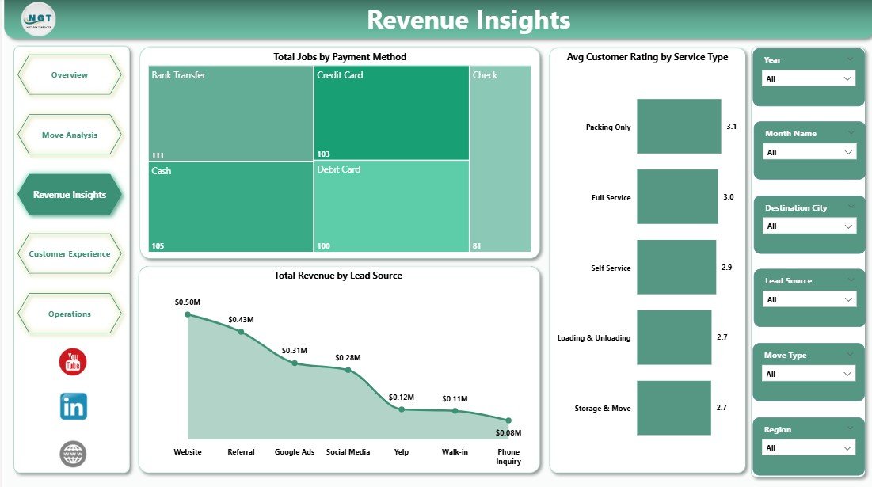Image resolution: width=872 pixels, height=487 pixels.
Task: Switch to the Overview page
Action: [x=70, y=74]
